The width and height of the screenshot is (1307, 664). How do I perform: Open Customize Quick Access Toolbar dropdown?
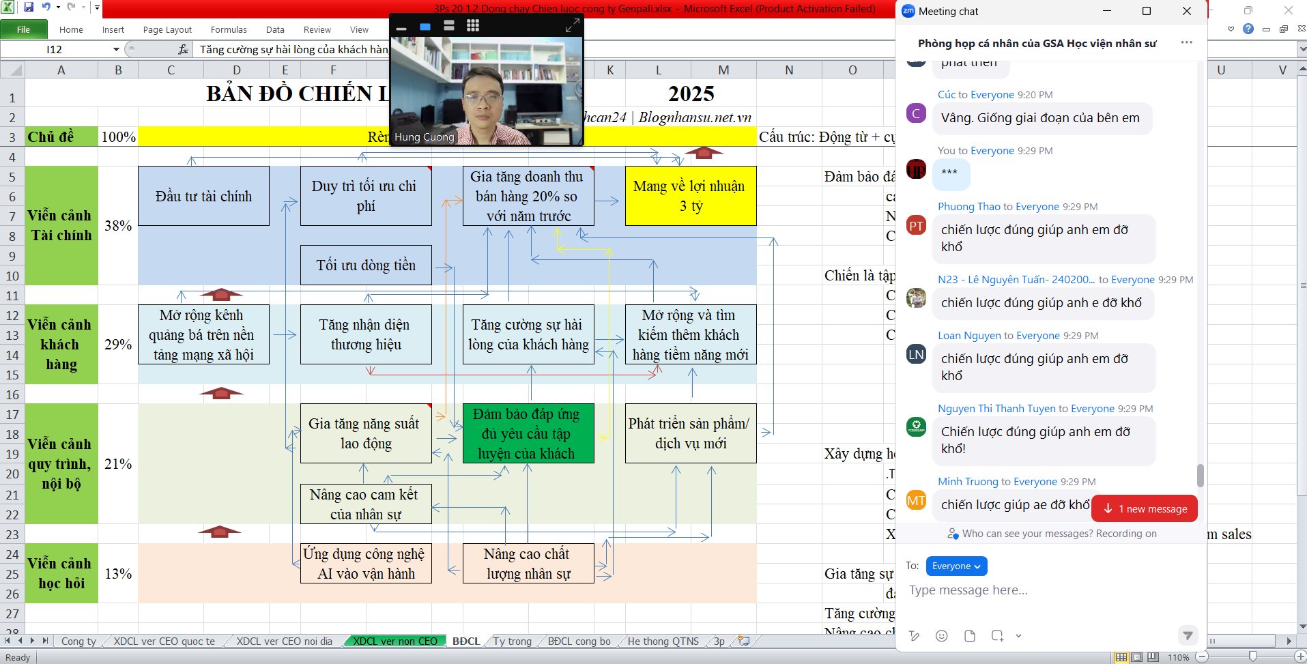(97, 8)
